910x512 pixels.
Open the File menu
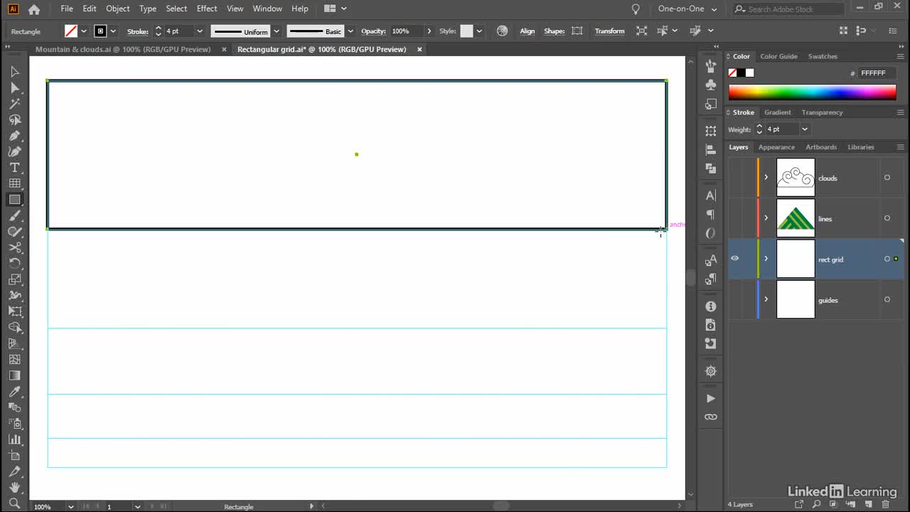[67, 9]
